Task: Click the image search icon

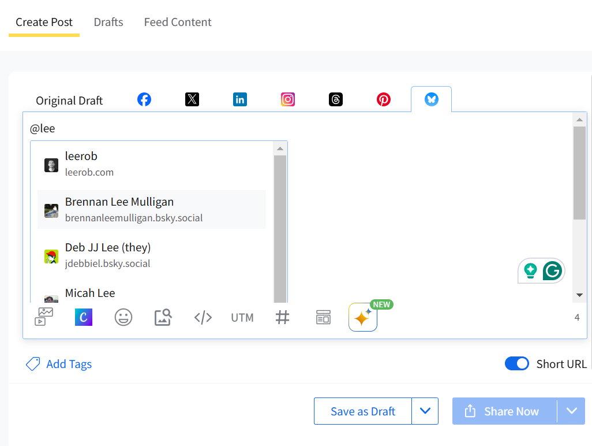Action: click(163, 317)
